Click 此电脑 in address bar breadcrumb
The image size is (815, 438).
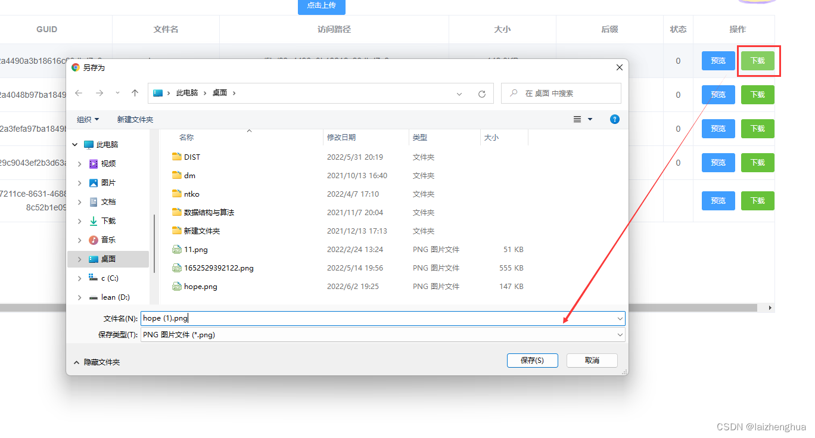pyautogui.click(x=187, y=94)
